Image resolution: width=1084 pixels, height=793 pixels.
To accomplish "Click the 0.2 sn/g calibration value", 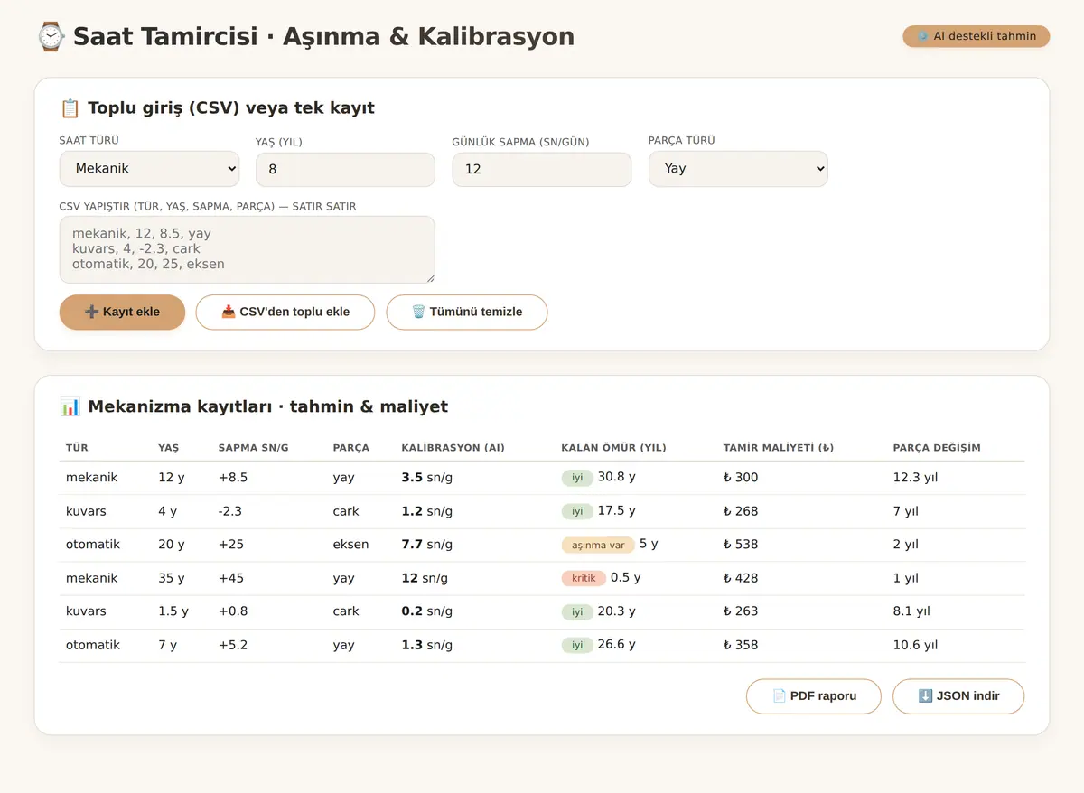I will 426,611.
